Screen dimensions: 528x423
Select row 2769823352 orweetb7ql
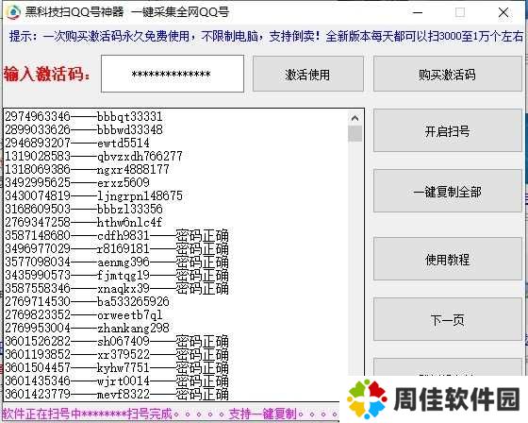(84, 314)
